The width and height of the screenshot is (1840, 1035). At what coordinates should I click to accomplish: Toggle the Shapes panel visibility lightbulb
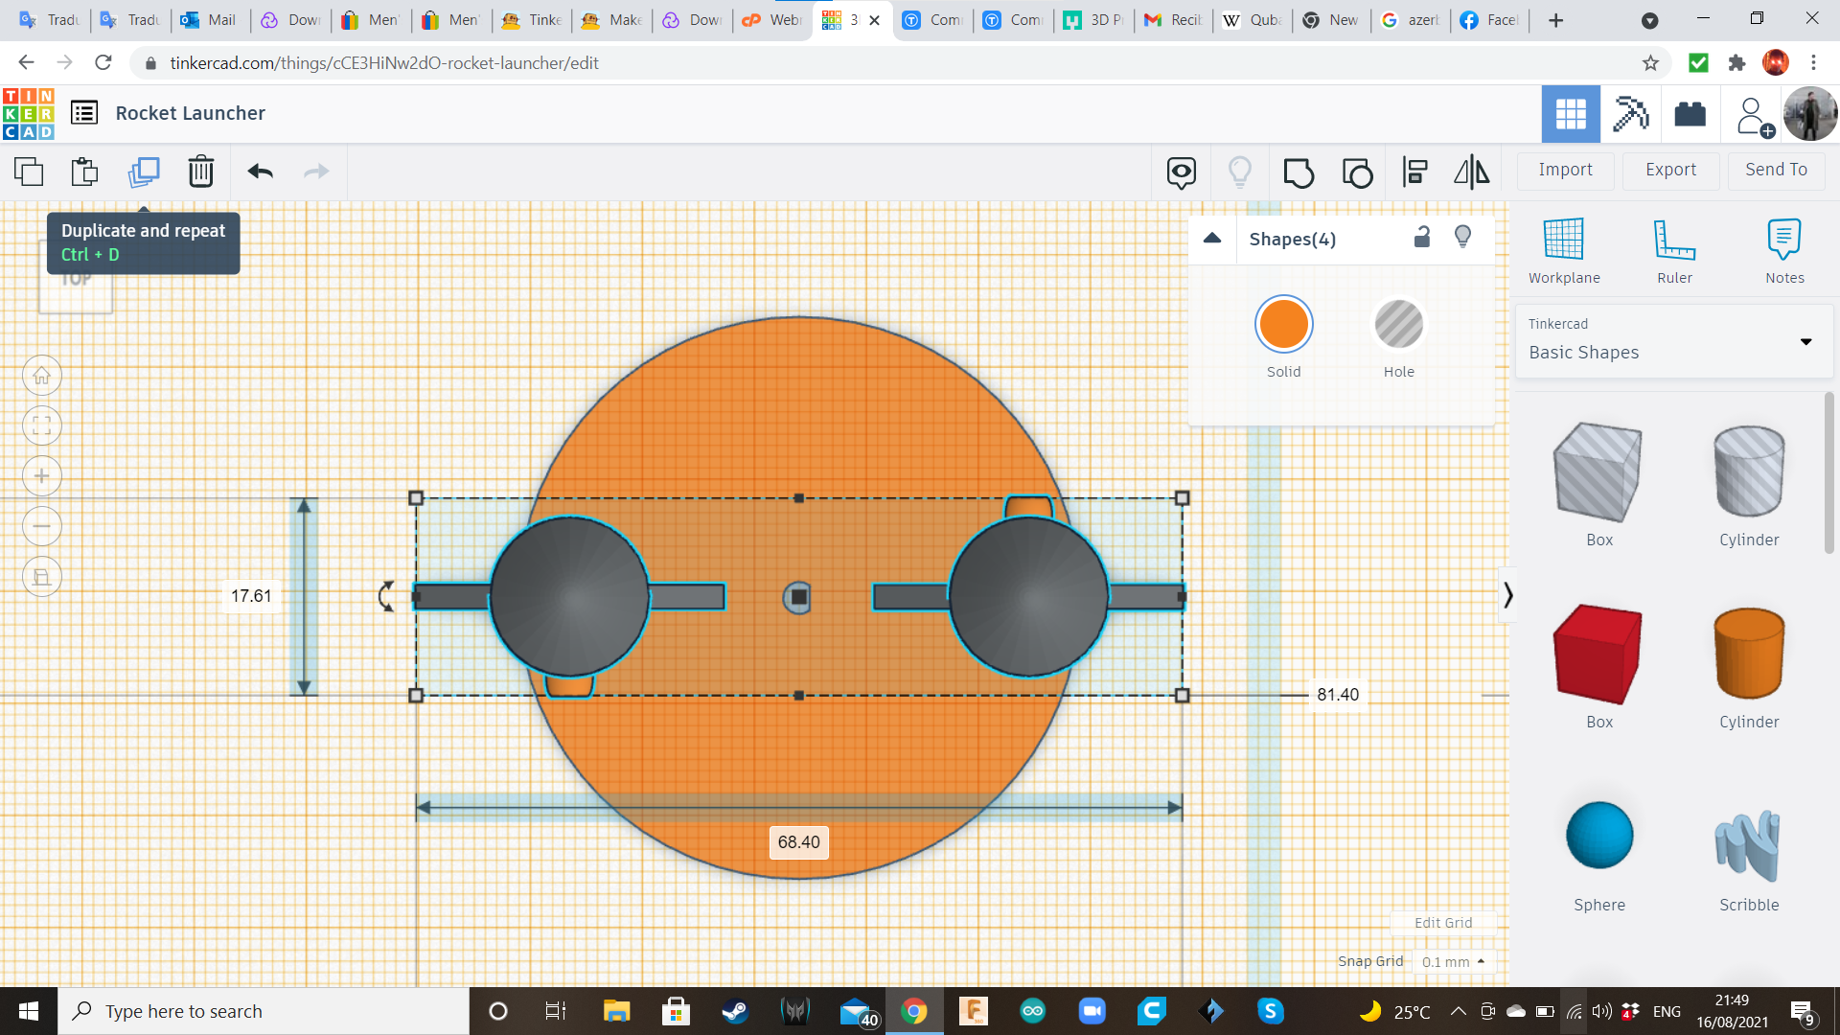[1462, 238]
